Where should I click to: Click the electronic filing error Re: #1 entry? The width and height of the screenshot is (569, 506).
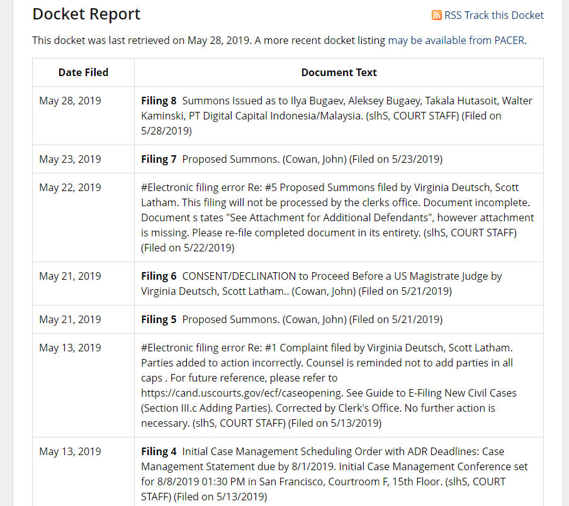click(327, 348)
